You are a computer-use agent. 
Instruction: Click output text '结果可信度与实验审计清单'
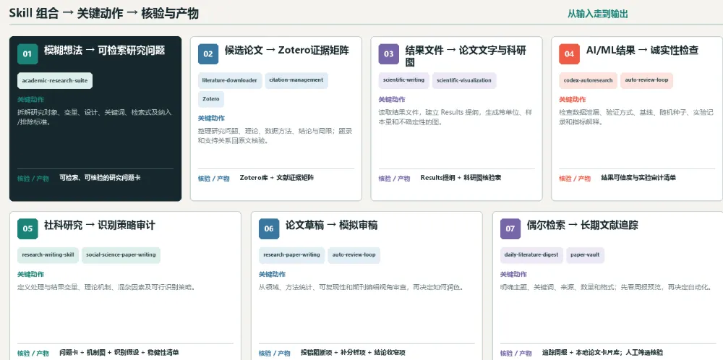click(x=638, y=177)
